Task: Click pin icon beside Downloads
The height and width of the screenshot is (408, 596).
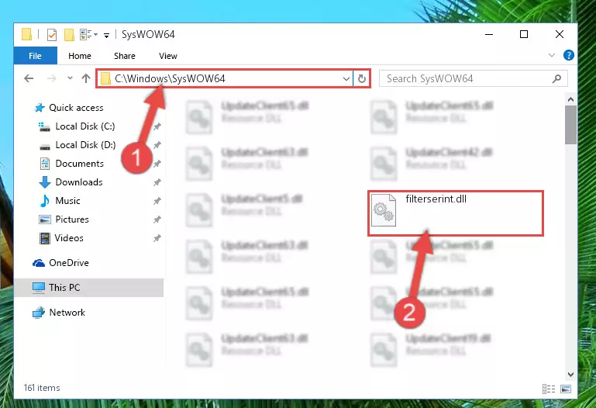Action: 157,182
